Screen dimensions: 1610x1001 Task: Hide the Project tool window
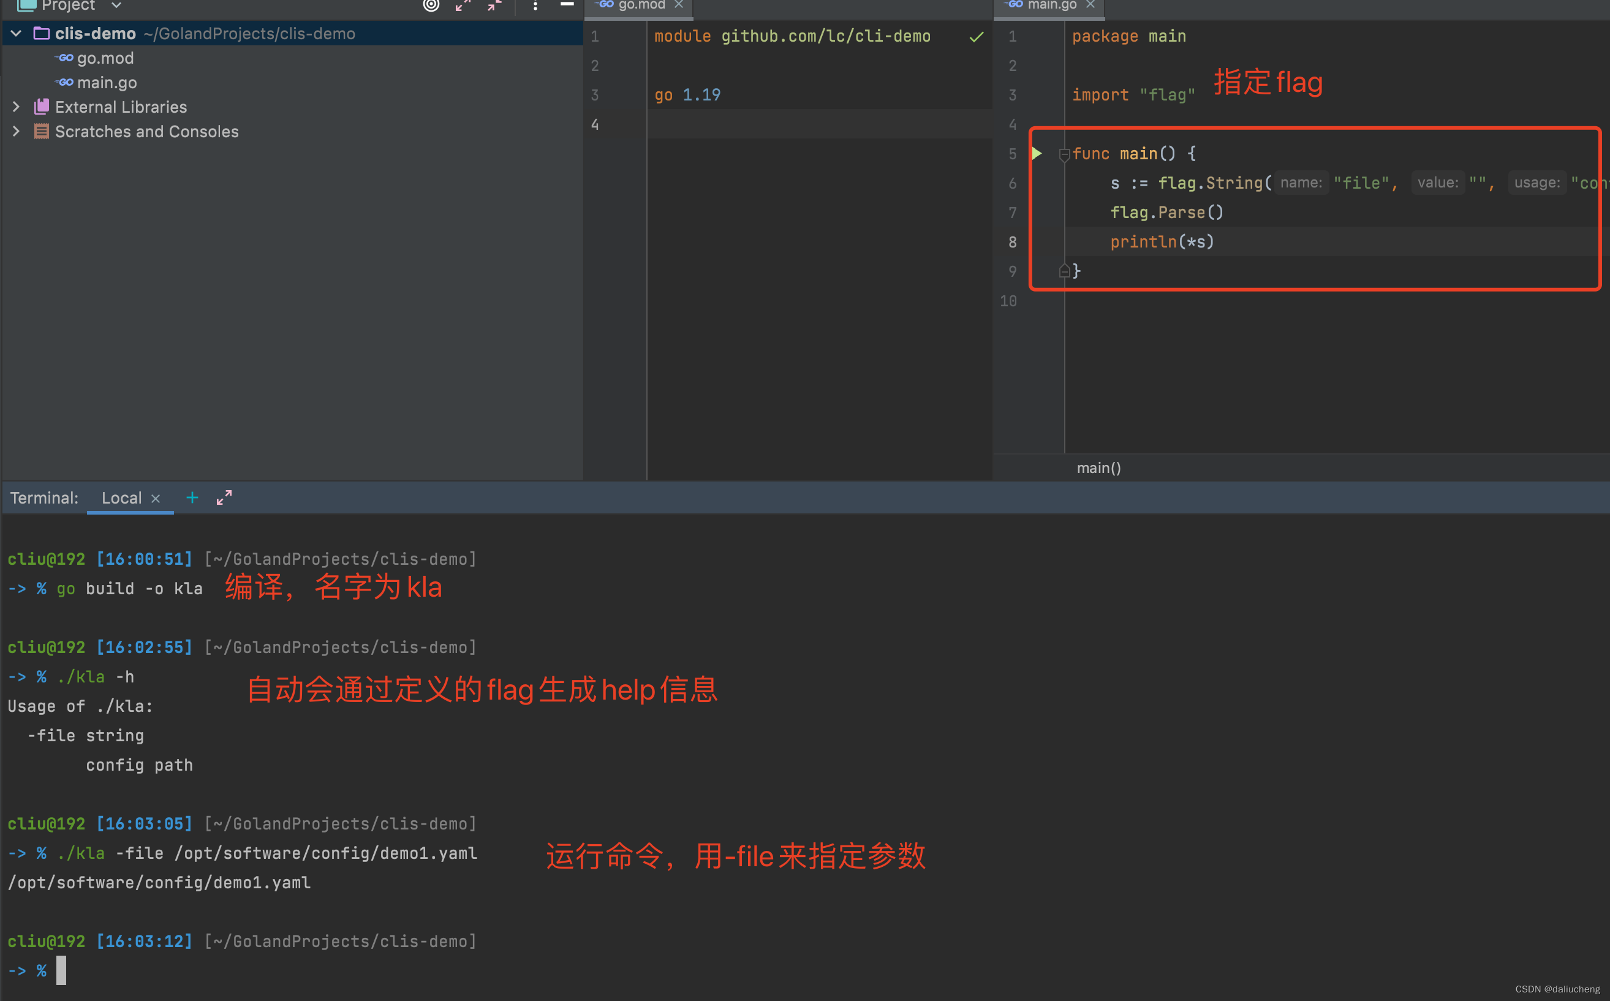click(x=567, y=6)
